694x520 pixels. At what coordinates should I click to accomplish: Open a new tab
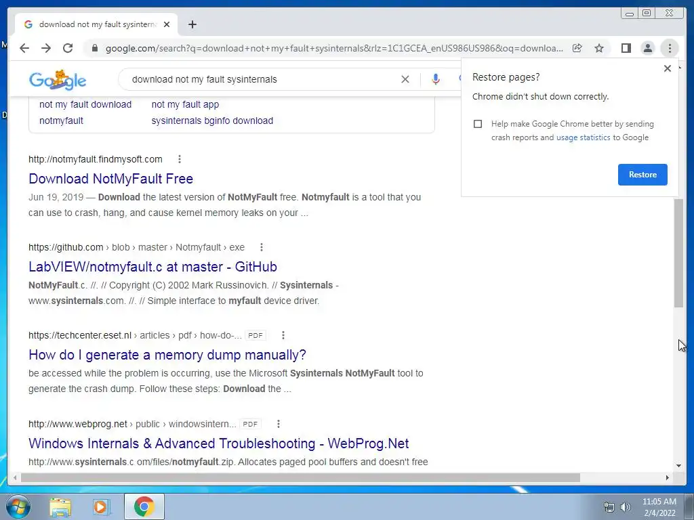[192, 24]
